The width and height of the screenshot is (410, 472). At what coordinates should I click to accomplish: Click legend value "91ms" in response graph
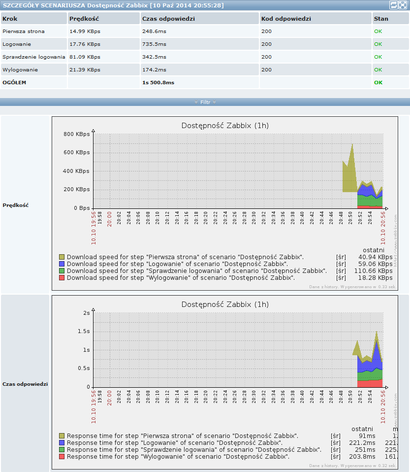point(367,436)
